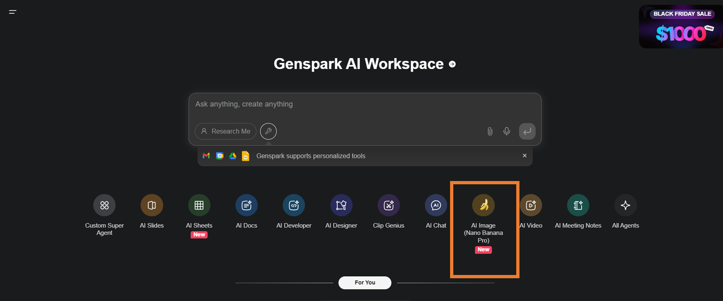Open the AI Sheets tool
Screen dimensions: 723x301
point(199,205)
